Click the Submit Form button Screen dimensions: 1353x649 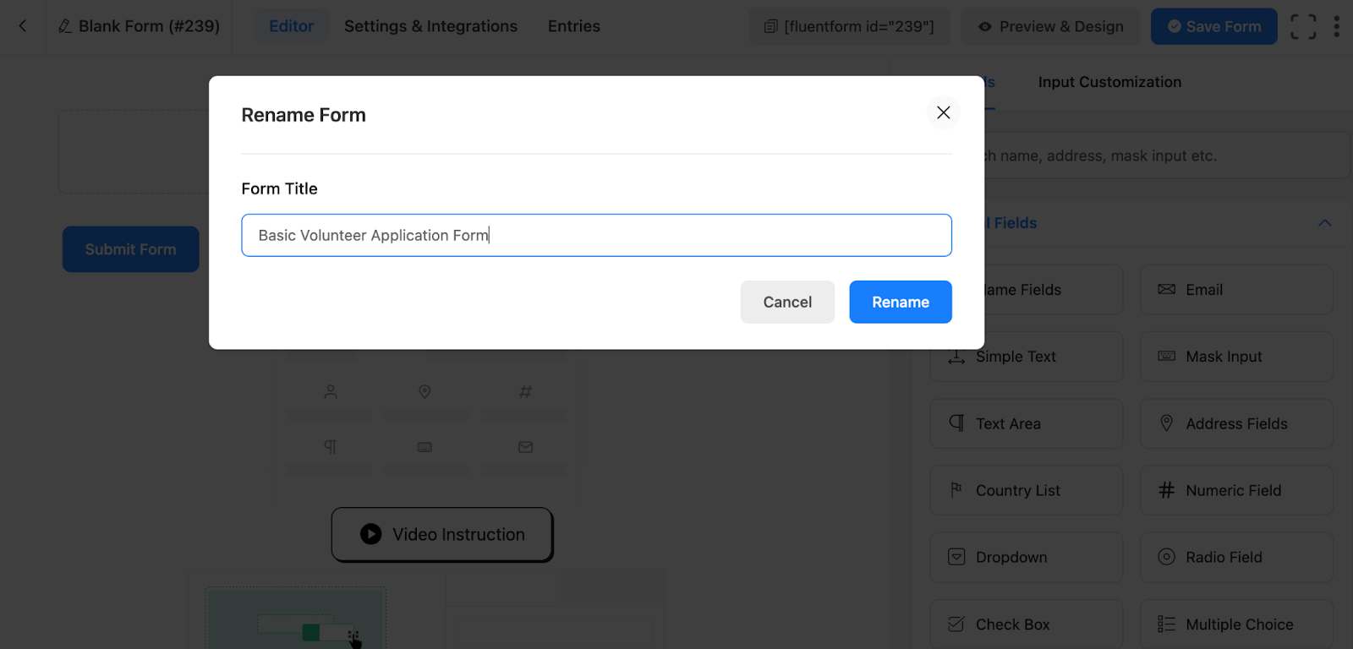[x=131, y=249]
